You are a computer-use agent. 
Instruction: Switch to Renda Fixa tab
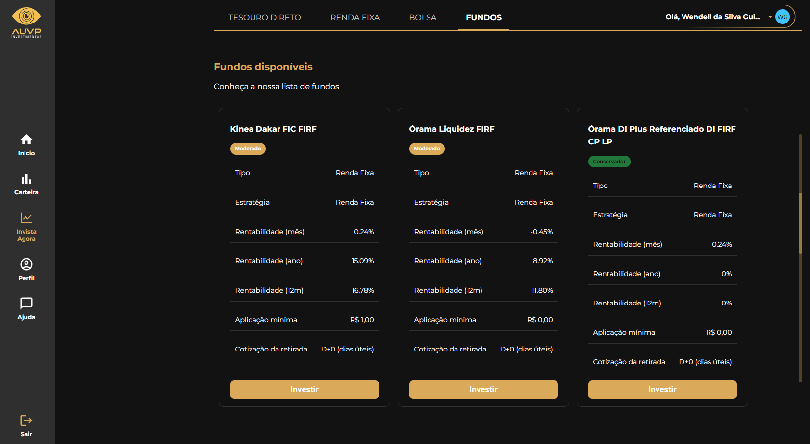point(355,17)
